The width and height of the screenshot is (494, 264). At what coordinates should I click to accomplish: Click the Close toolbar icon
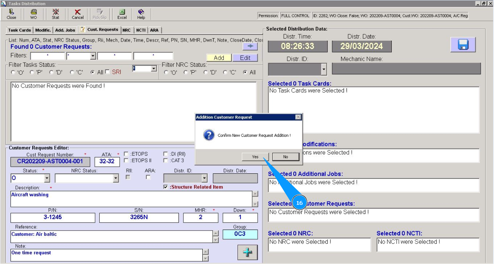point(11,14)
